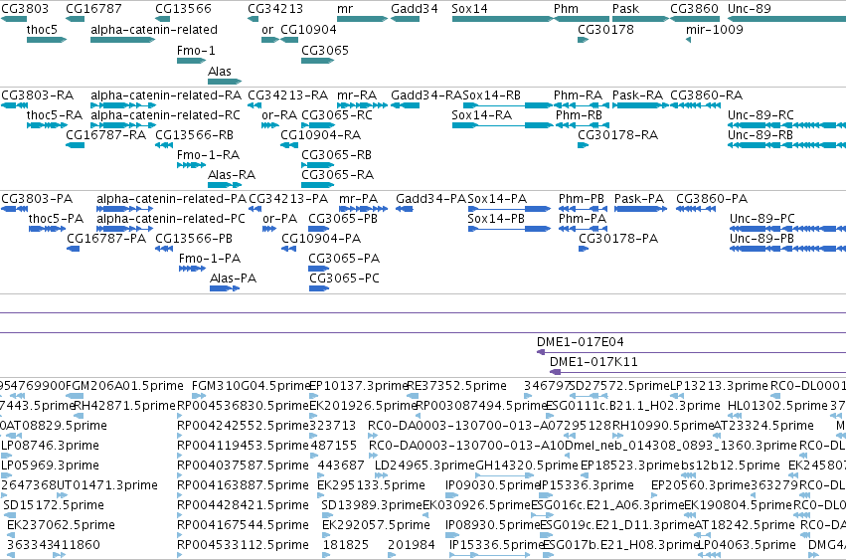Select the mir-1009 gene label
The image size is (846, 560).
tap(715, 30)
